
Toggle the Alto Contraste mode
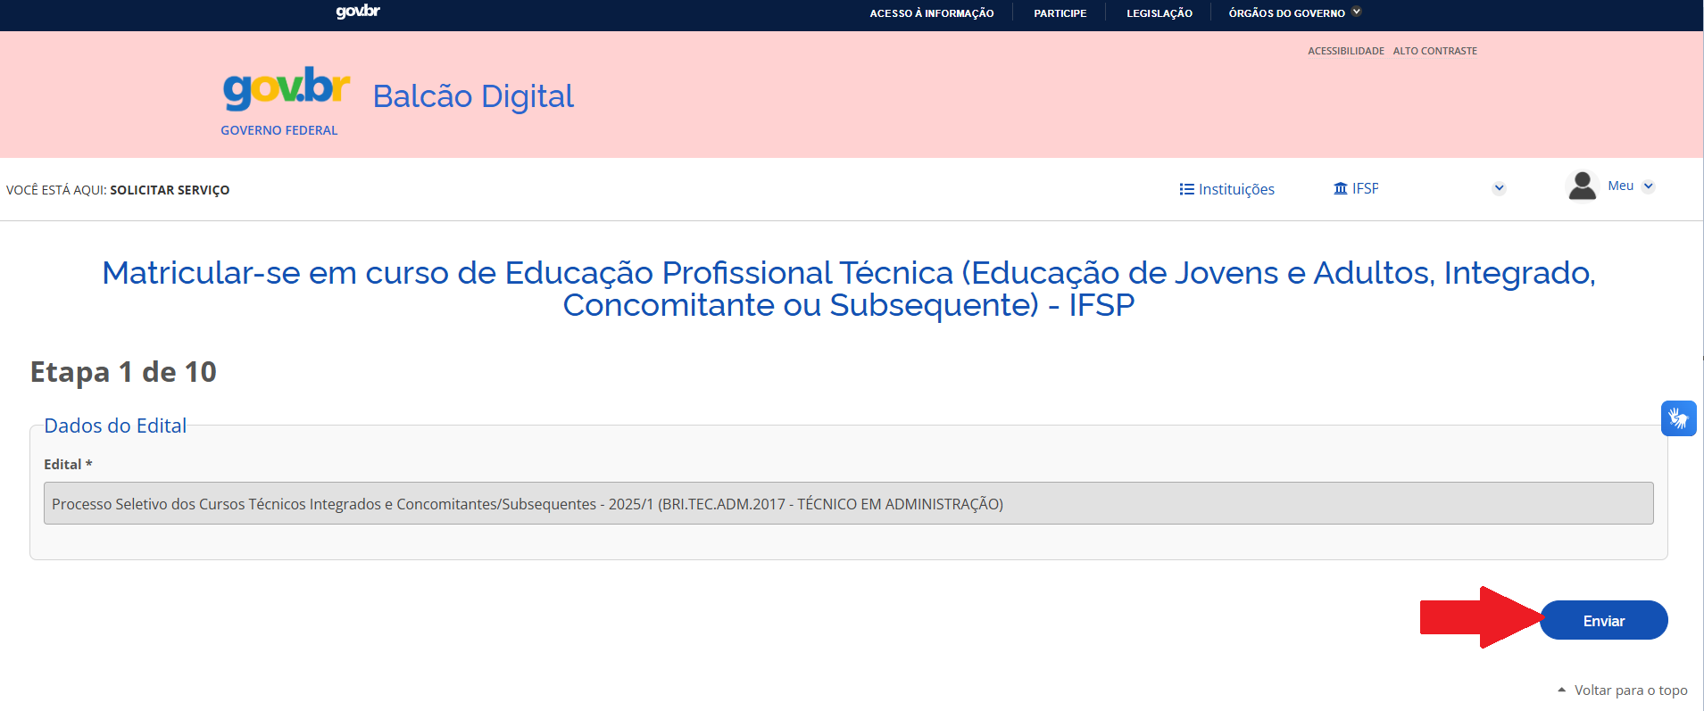click(x=1434, y=51)
